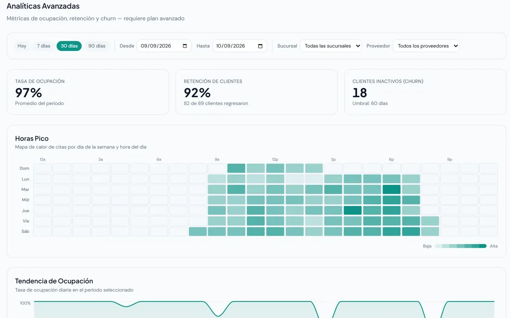The width and height of the screenshot is (510, 318).
Task: Click the Martes 6p heatmap cell
Action: point(391,189)
